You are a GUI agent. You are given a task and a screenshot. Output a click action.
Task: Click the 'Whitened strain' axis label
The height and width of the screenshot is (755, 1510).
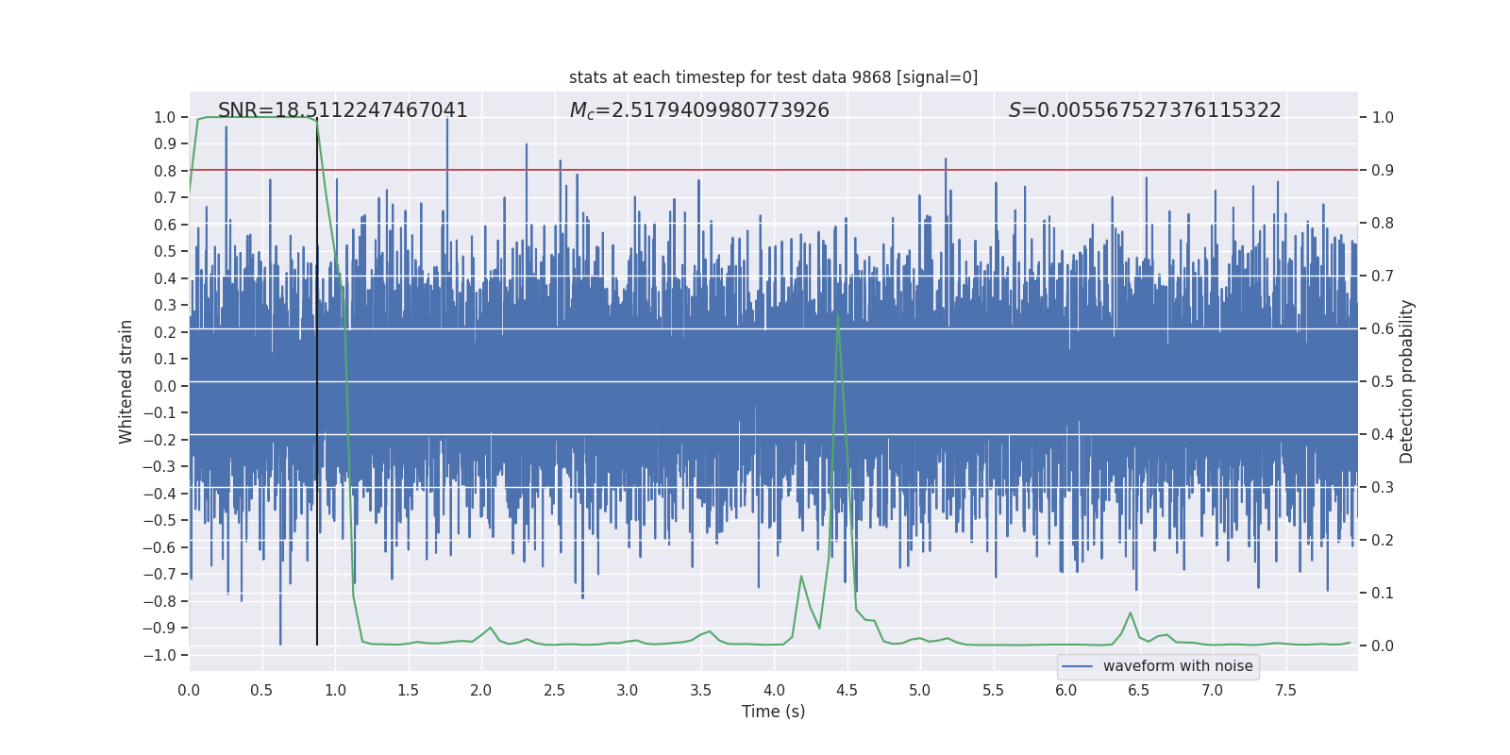coord(126,381)
